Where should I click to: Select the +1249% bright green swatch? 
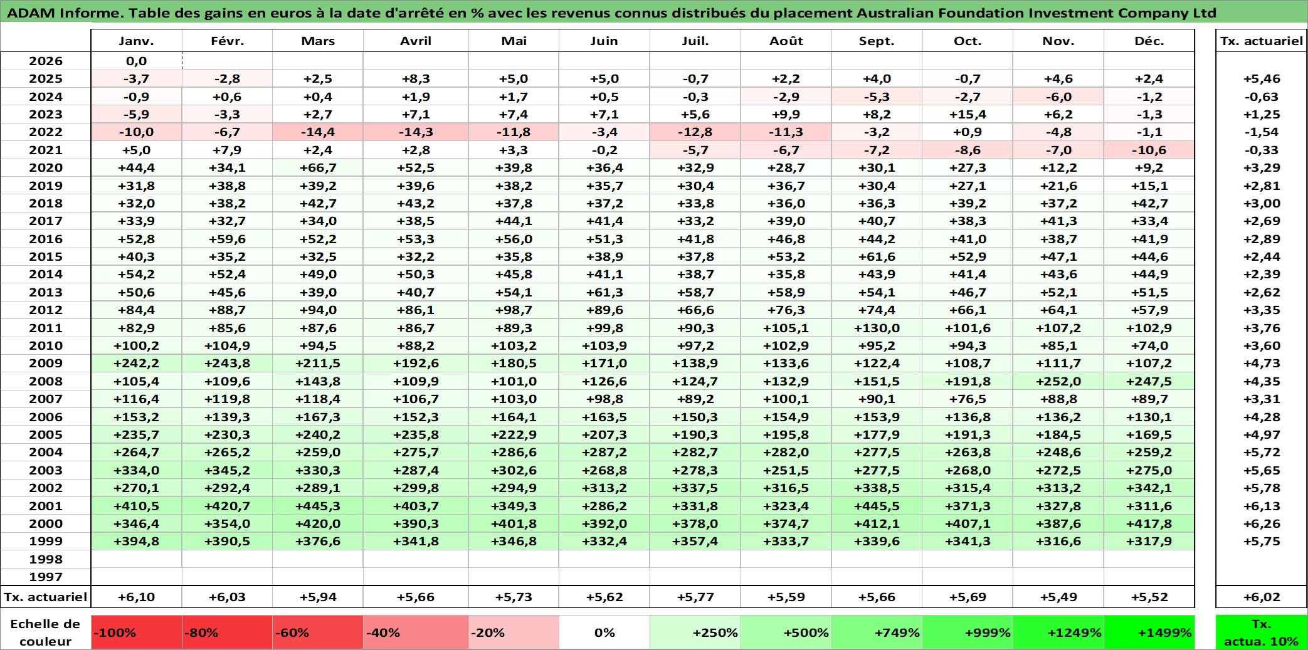pyautogui.click(x=1058, y=632)
